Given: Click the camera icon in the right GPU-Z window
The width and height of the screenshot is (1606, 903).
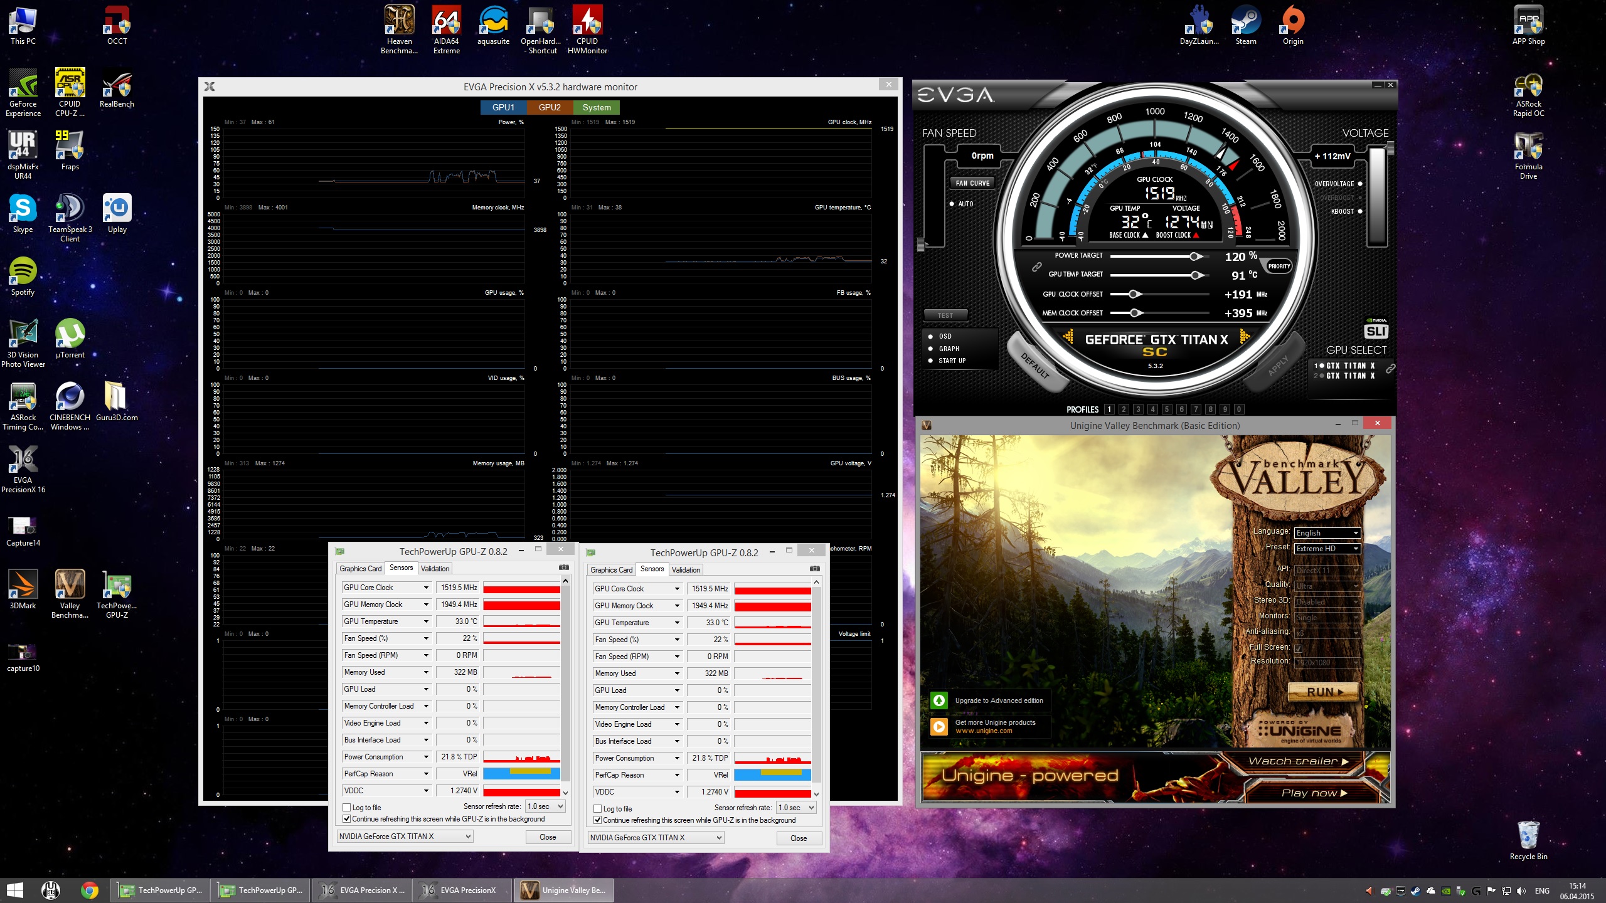Looking at the screenshot, I should (x=815, y=568).
